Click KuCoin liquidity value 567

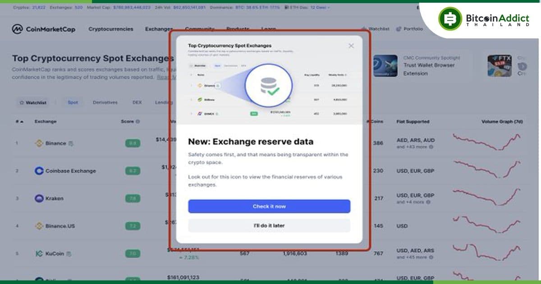tap(244, 254)
